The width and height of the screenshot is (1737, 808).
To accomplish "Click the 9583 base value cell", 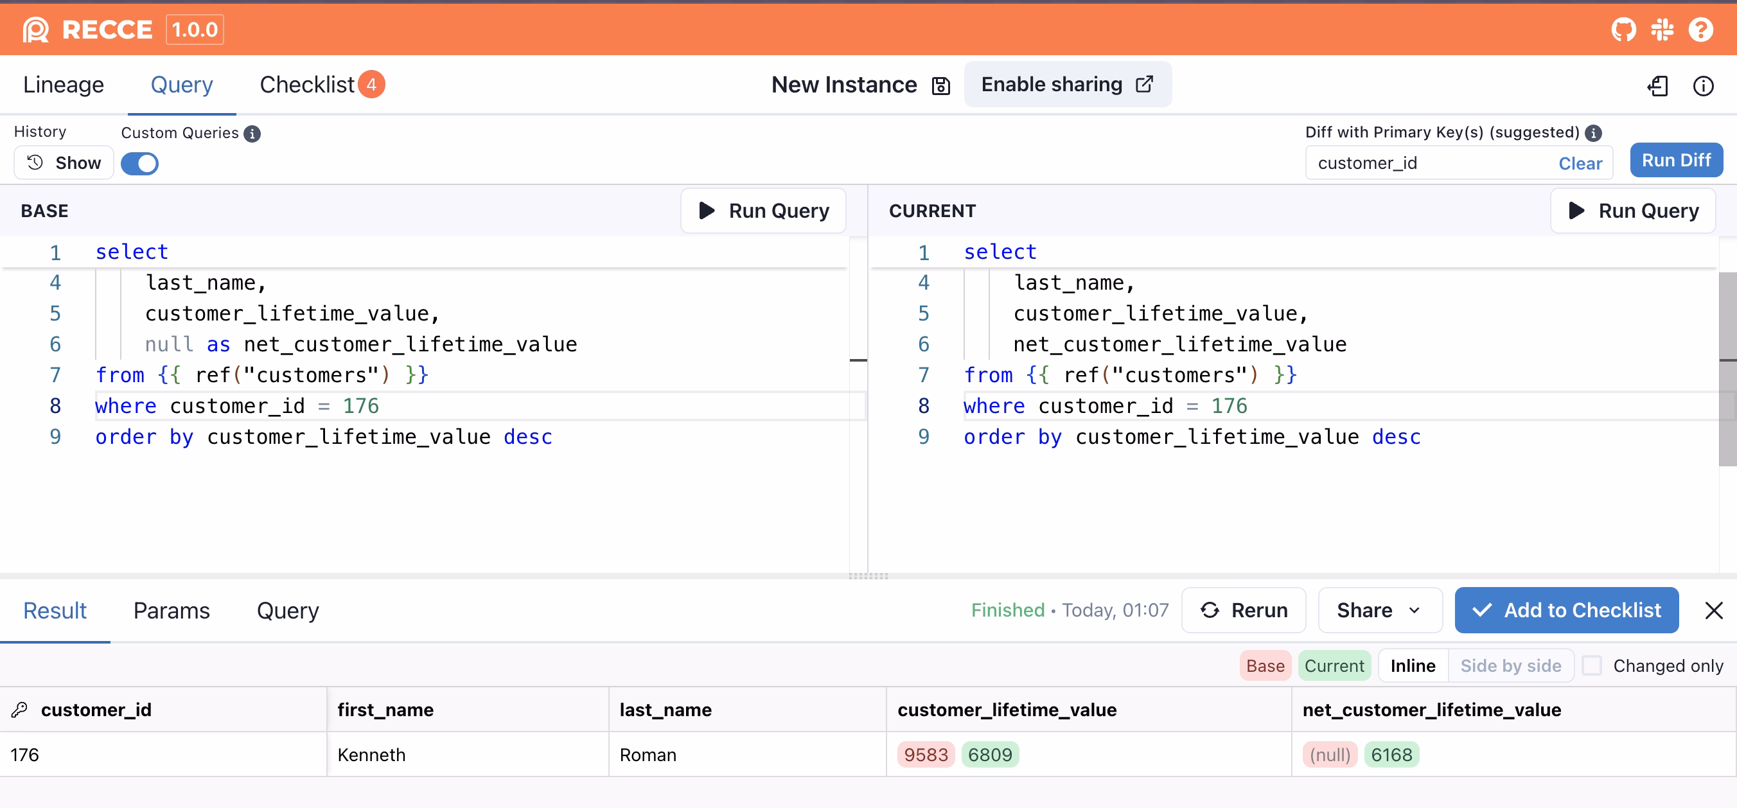I will click(x=926, y=755).
